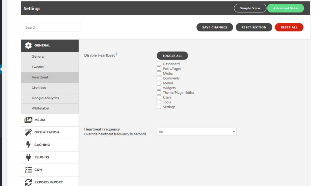Switch to Advanced View
The image size is (320, 186).
tap(286, 8)
